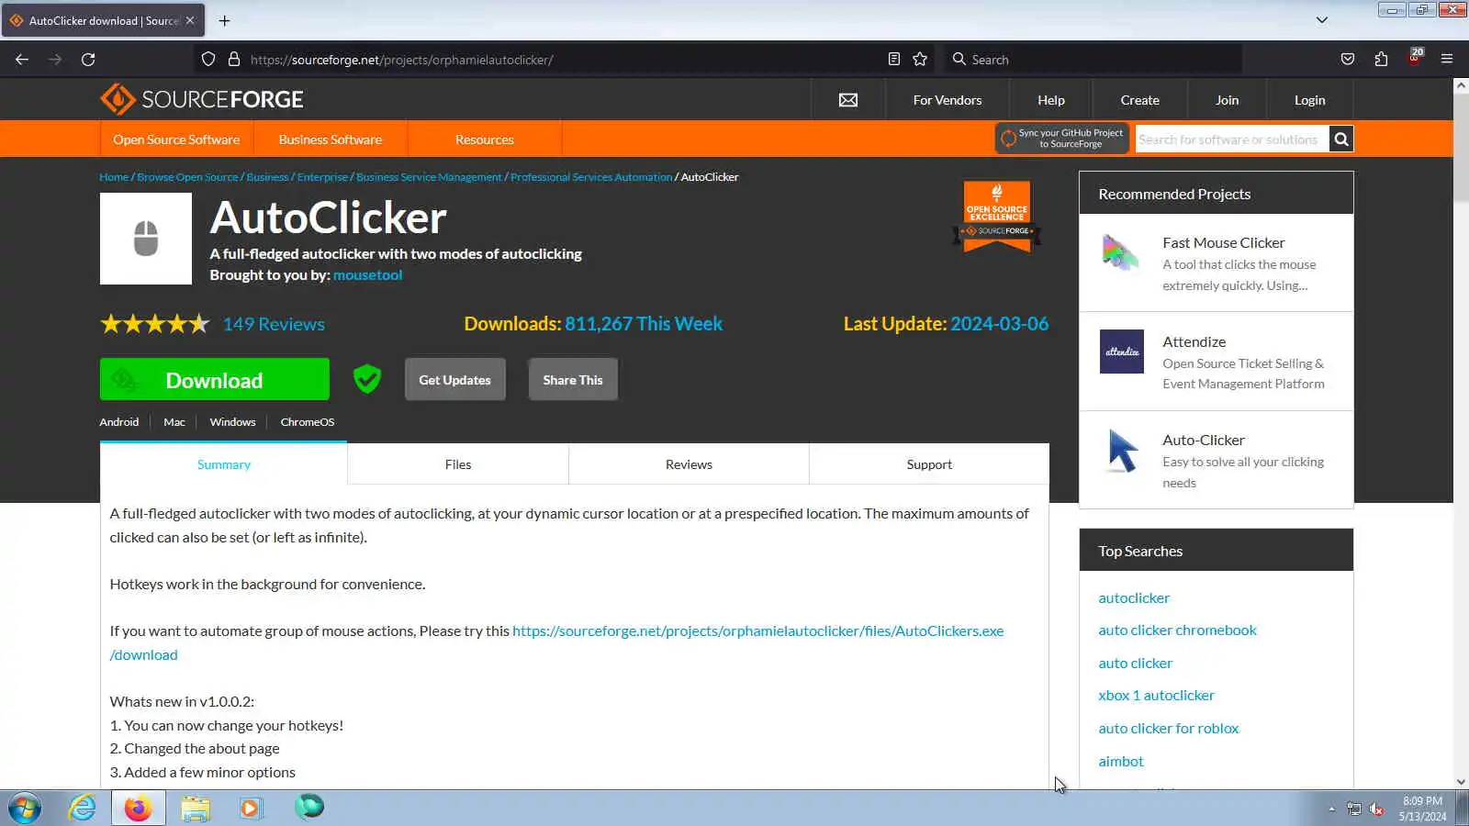This screenshot has height=826, width=1469.
Task: Close the AutoClicker download tab
Action: pyautogui.click(x=190, y=20)
